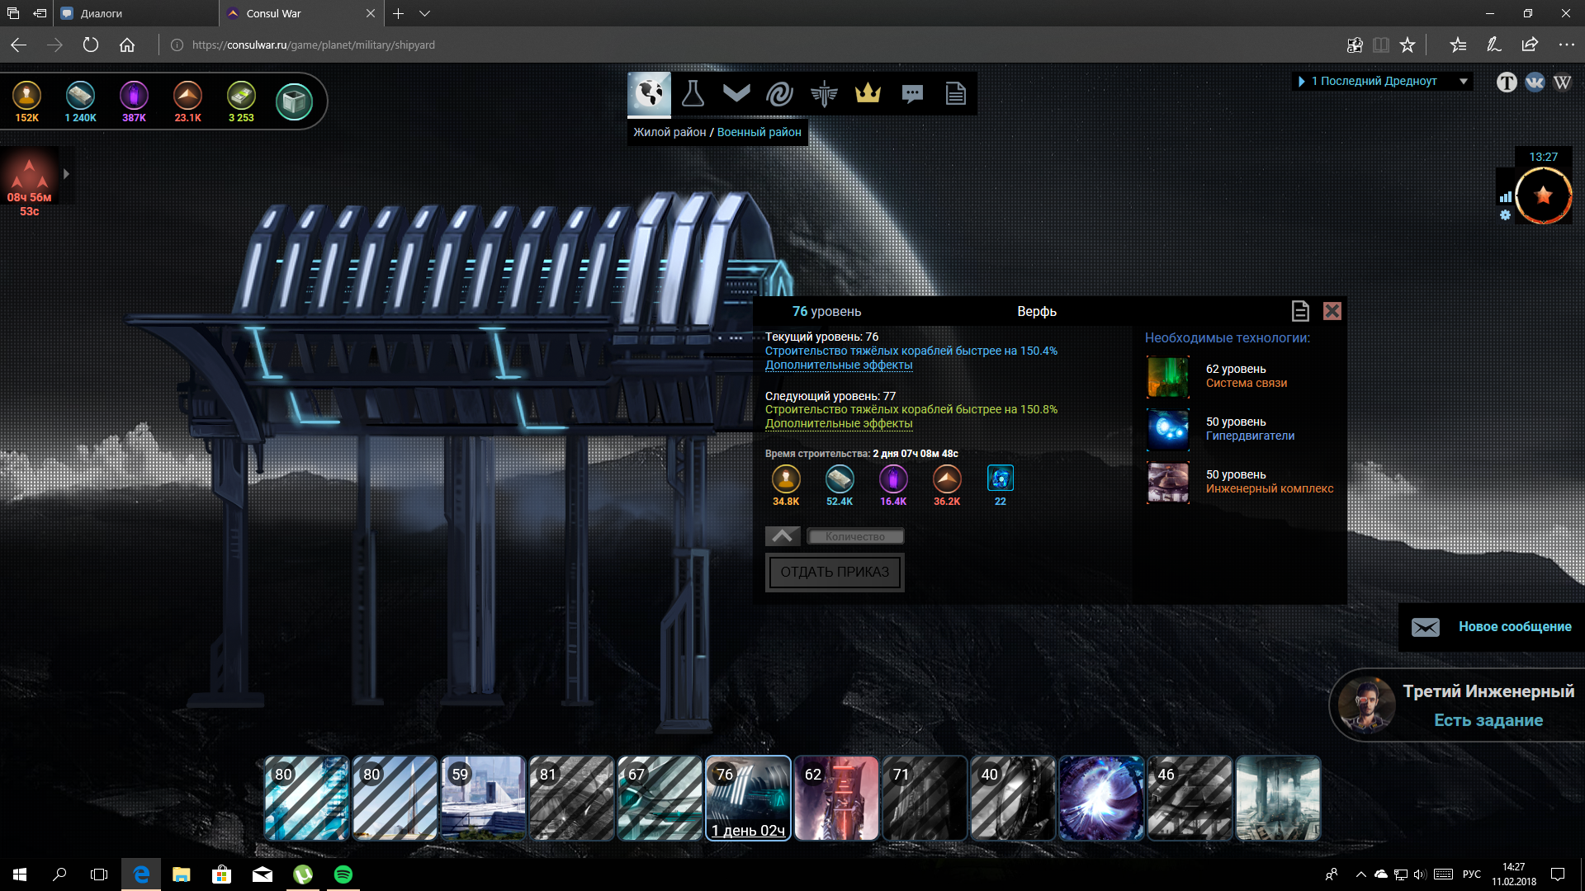This screenshot has height=891, width=1585.
Task: Click the container cube resource icon
Action: tap(294, 102)
